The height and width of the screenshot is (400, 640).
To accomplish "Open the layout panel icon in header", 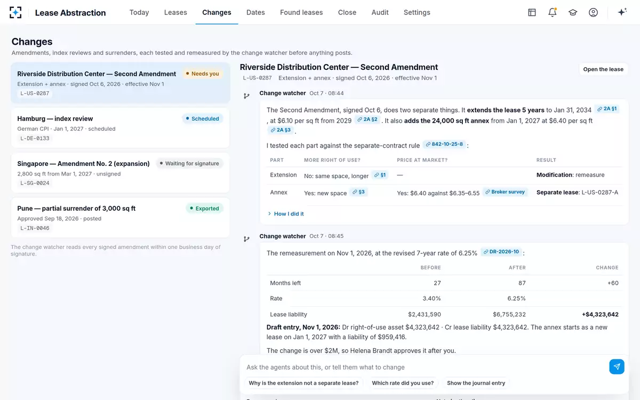I will click(x=532, y=12).
